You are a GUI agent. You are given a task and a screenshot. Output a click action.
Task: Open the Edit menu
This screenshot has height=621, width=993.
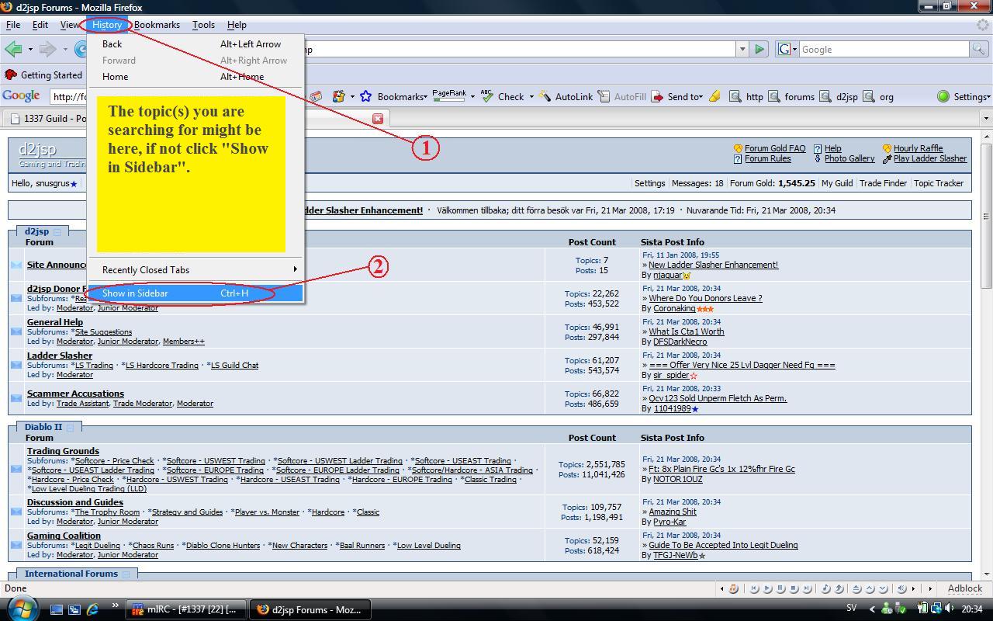pyautogui.click(x=40, y=24)
